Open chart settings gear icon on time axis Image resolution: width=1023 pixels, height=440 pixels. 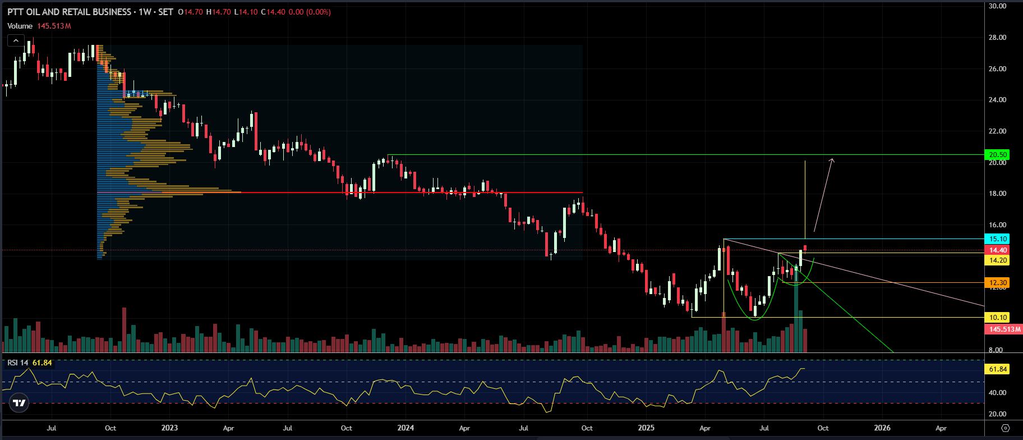[1005, 428]
